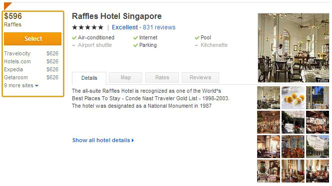The image size is (332, 186).
Task: Select the Details tab
Action: [x=89, y=78]
